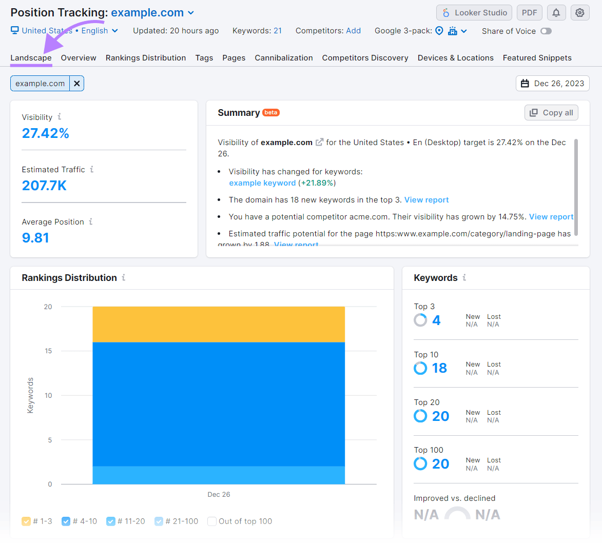The width and height of the screenshot is (602, 546).
Task: Remove the example.com filter chip
Action: [76, 83]
